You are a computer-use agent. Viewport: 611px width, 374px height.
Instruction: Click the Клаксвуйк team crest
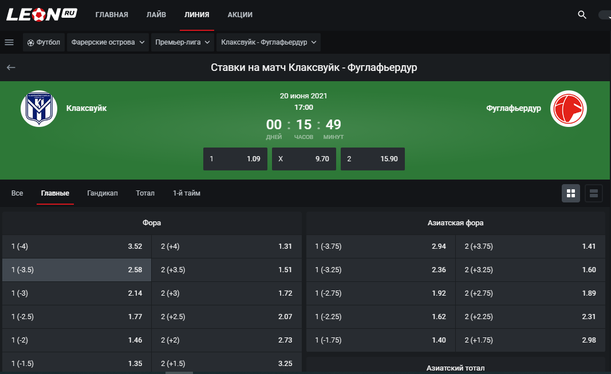pyautogui.click(x=39, y=109)
